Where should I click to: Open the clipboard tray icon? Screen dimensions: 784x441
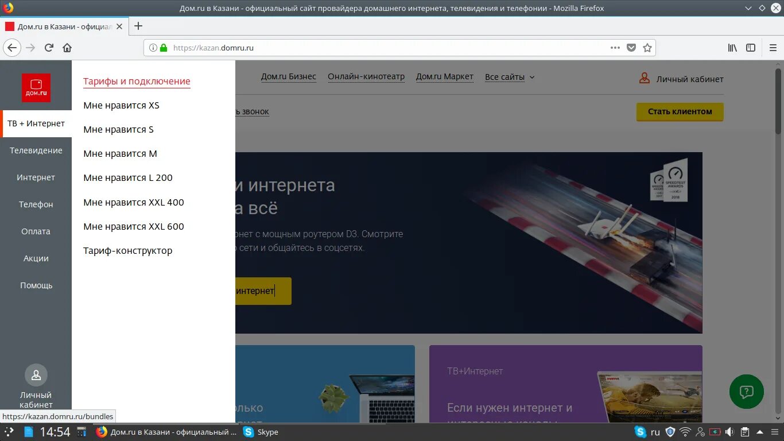(744, 432)
